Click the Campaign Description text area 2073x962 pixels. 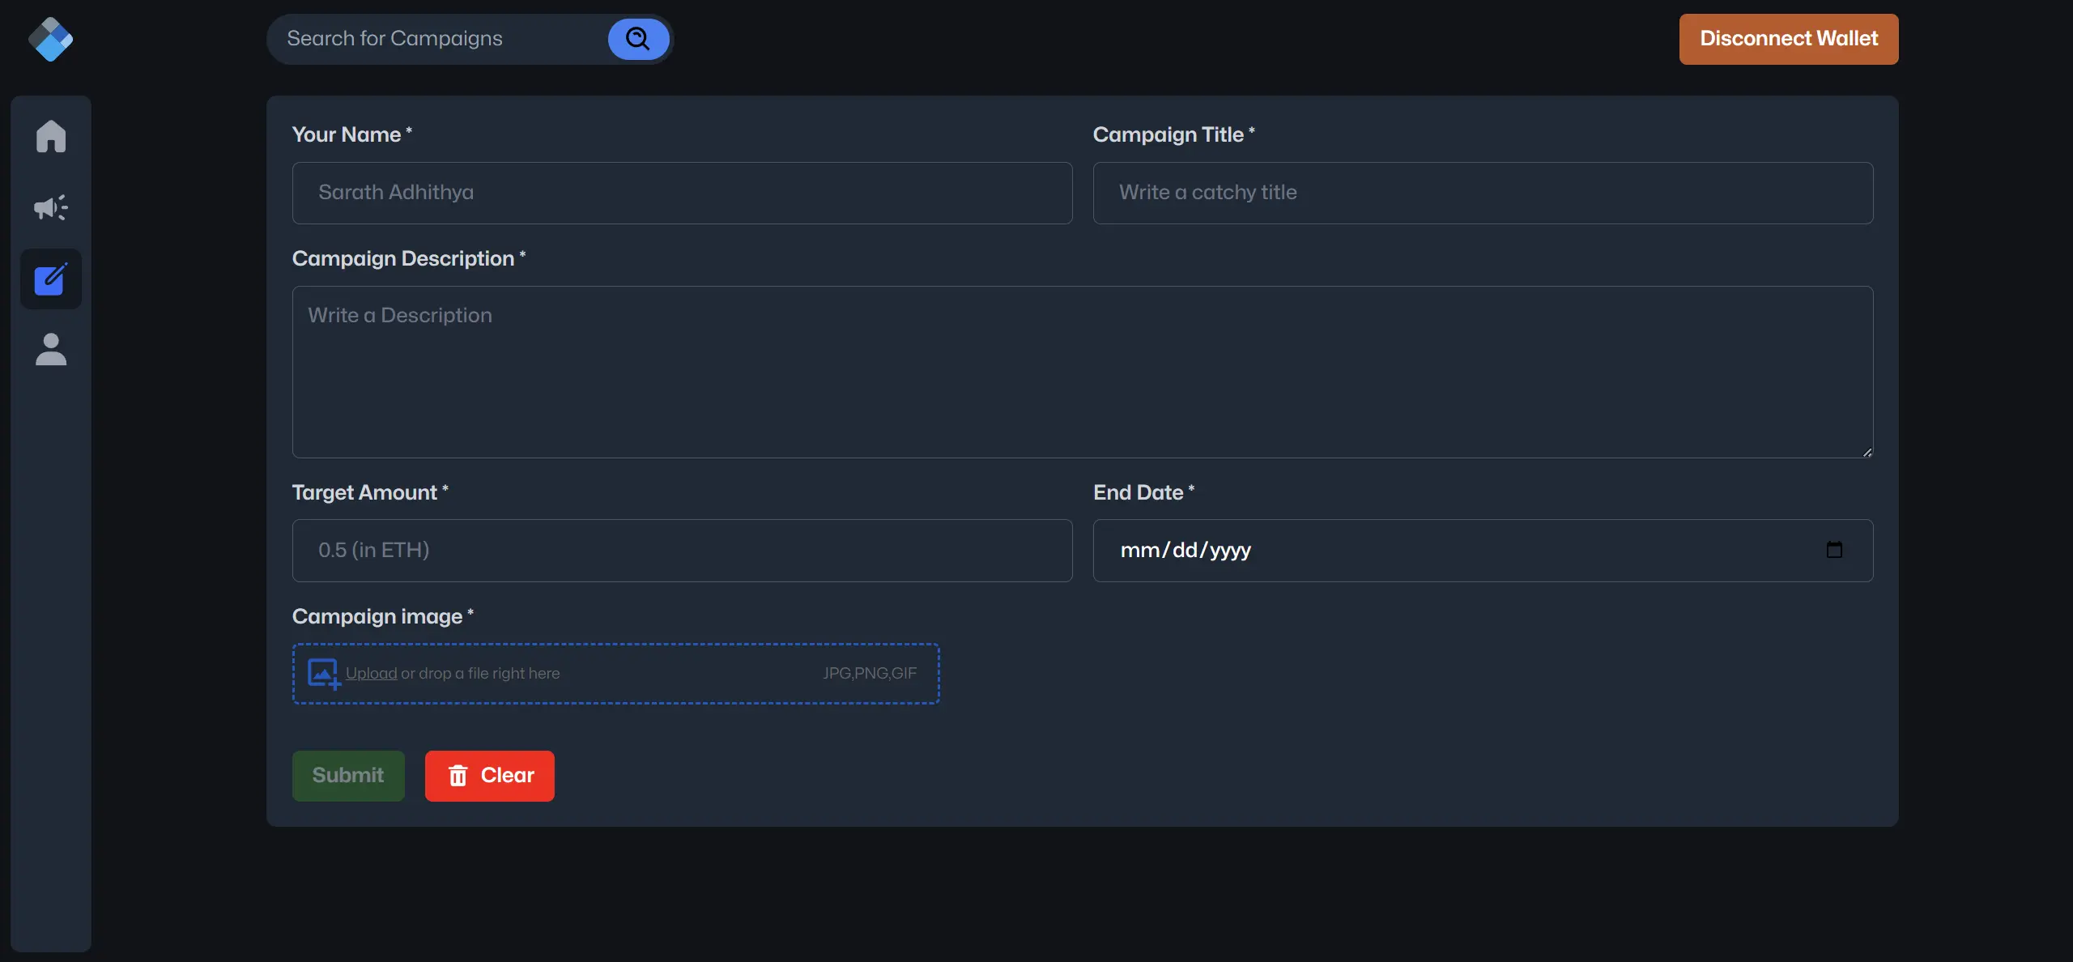(1083, 372)
